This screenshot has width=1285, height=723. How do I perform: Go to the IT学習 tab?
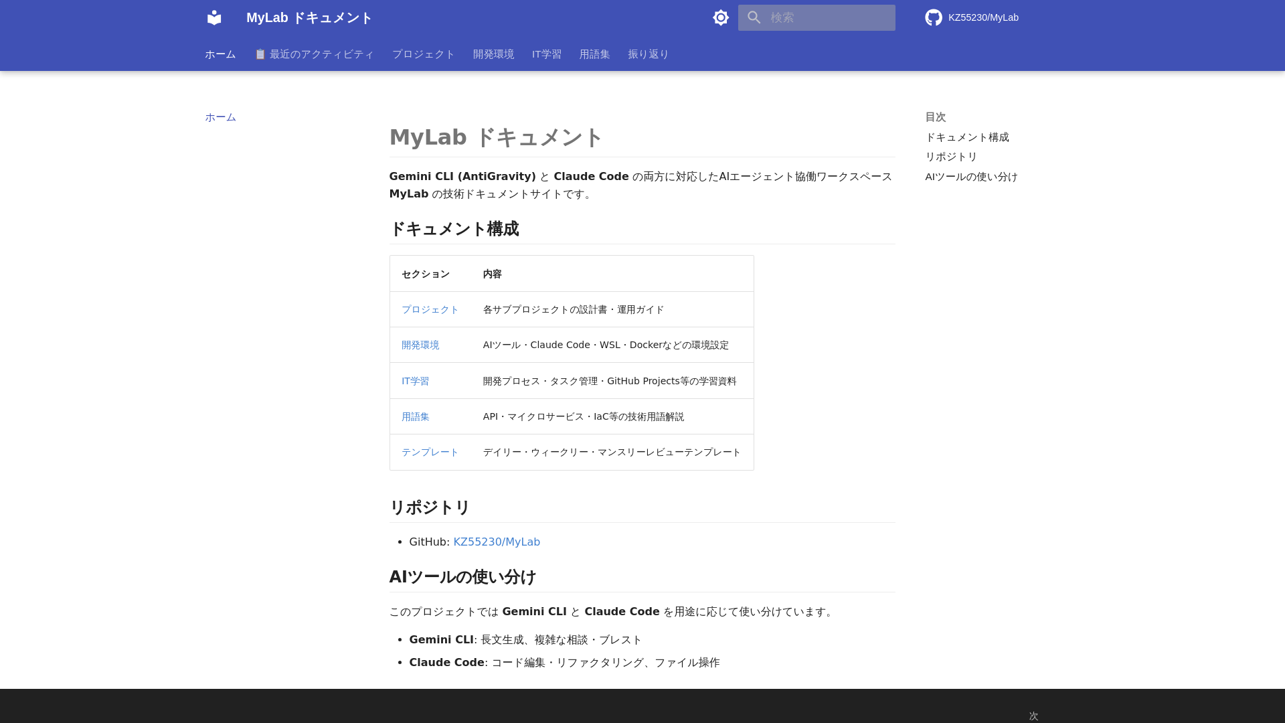tap(547, 54)
